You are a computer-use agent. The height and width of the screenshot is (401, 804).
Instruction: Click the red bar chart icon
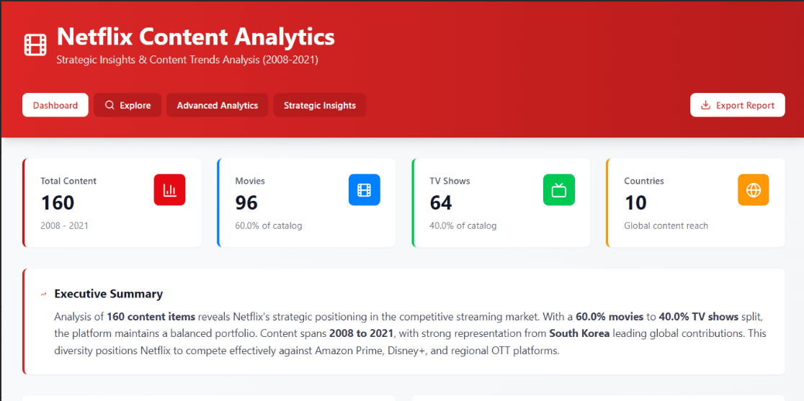[x=169, y=190]
